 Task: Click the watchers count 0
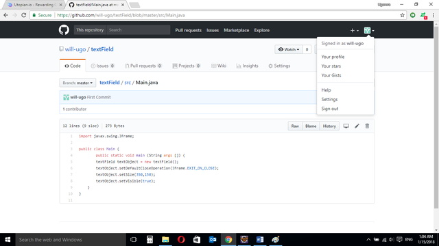click(x=307, y=49)
